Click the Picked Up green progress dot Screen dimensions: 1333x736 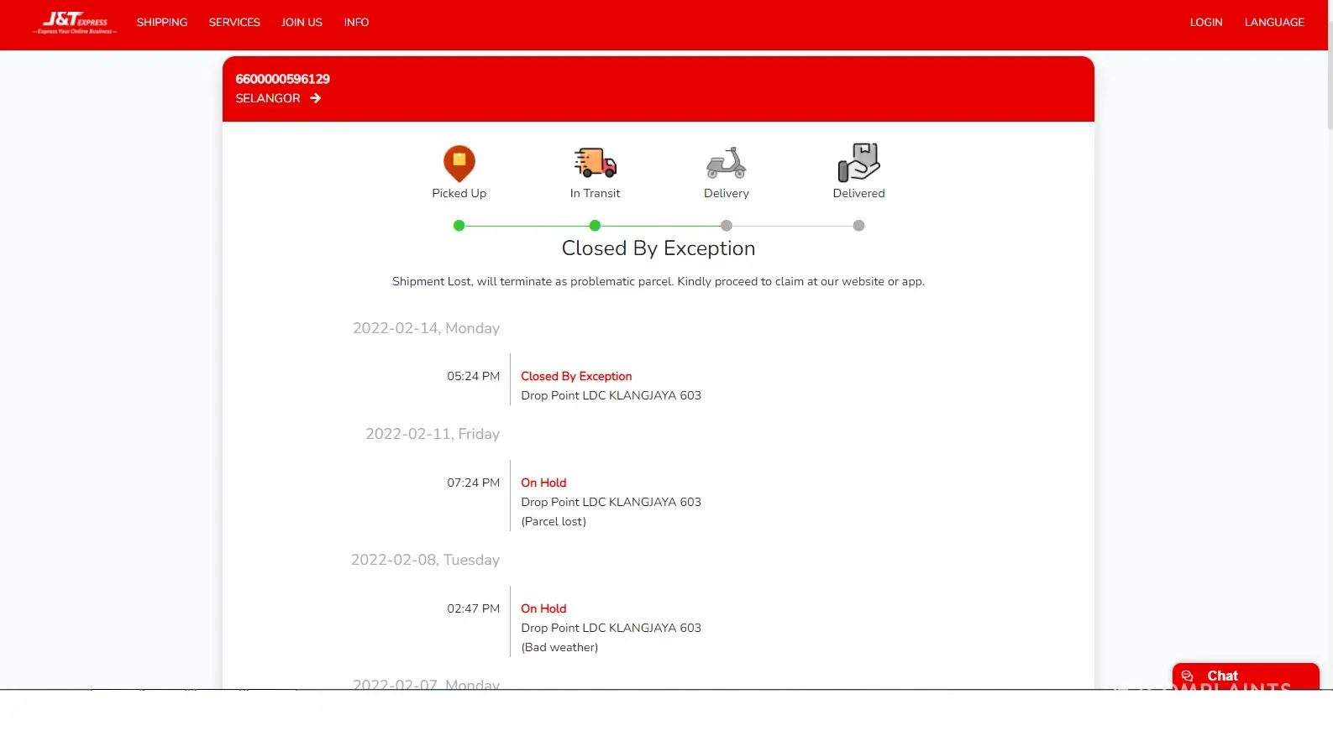coord(459,226)
